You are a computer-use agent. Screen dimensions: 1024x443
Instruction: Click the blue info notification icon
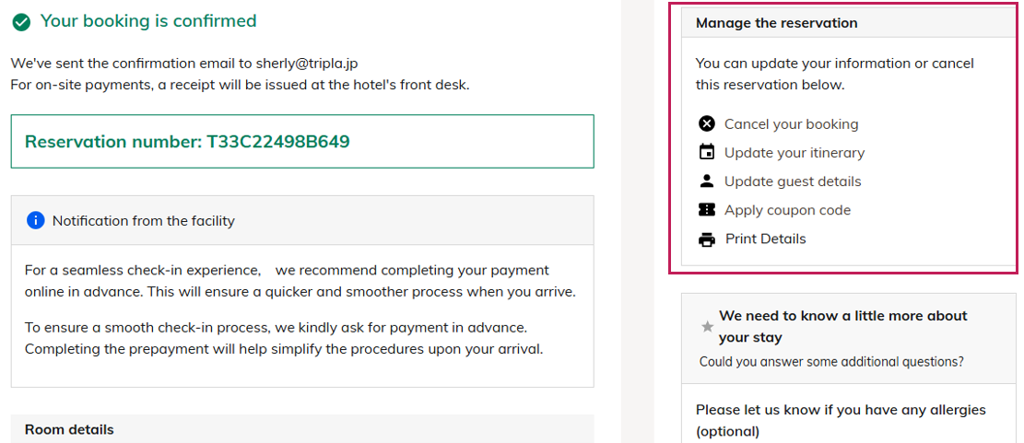tap(36, 220)
